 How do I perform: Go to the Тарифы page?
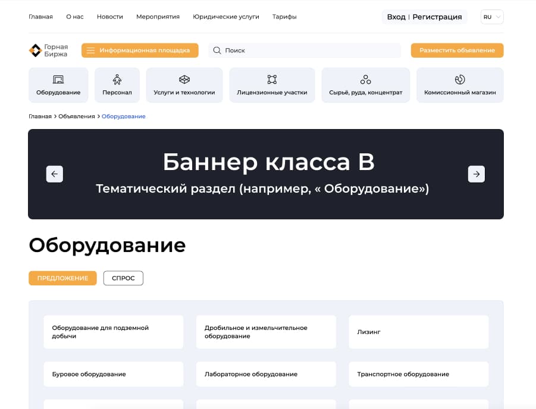284,17
